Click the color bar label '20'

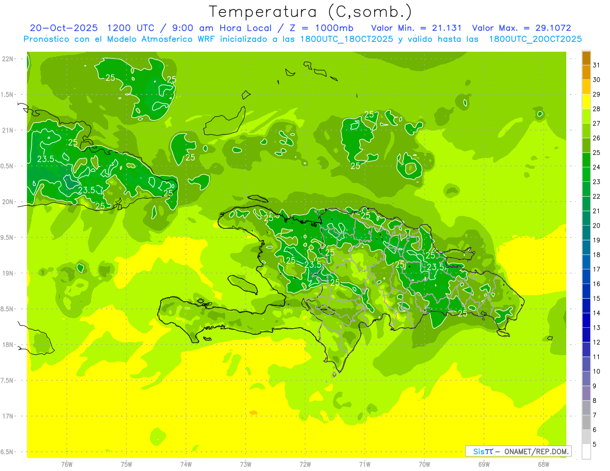(x=597, y=226)
